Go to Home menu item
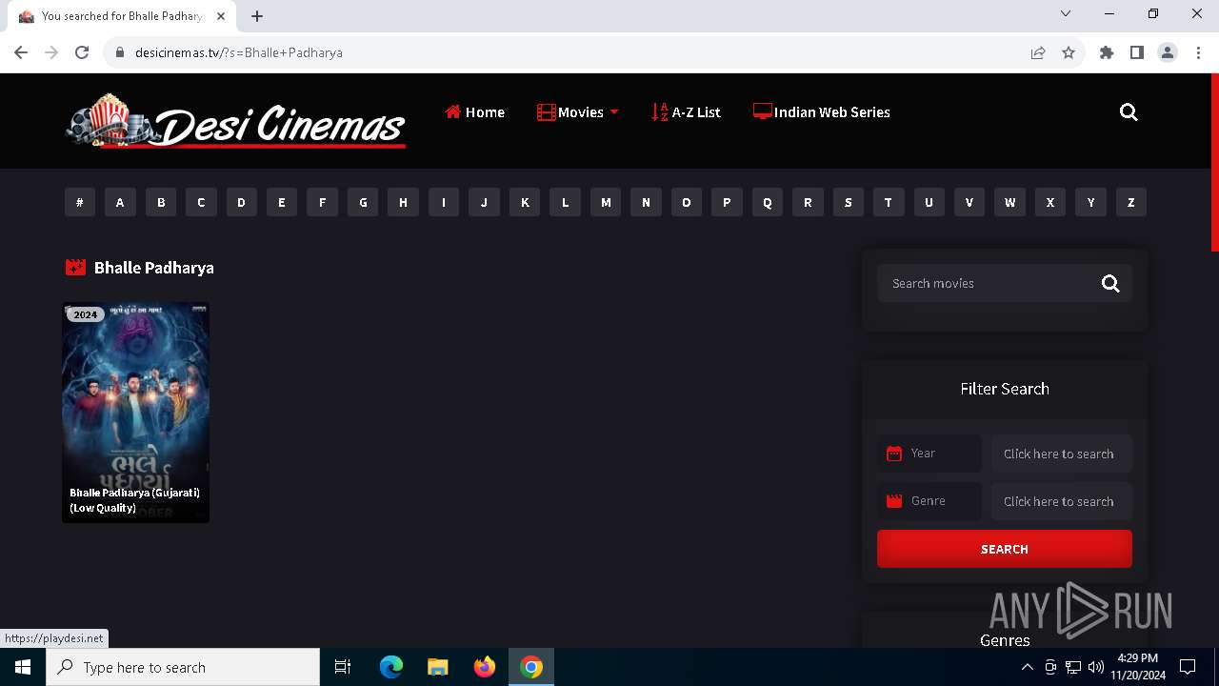The image size is (1219, 686). click(x=474, y=112)
